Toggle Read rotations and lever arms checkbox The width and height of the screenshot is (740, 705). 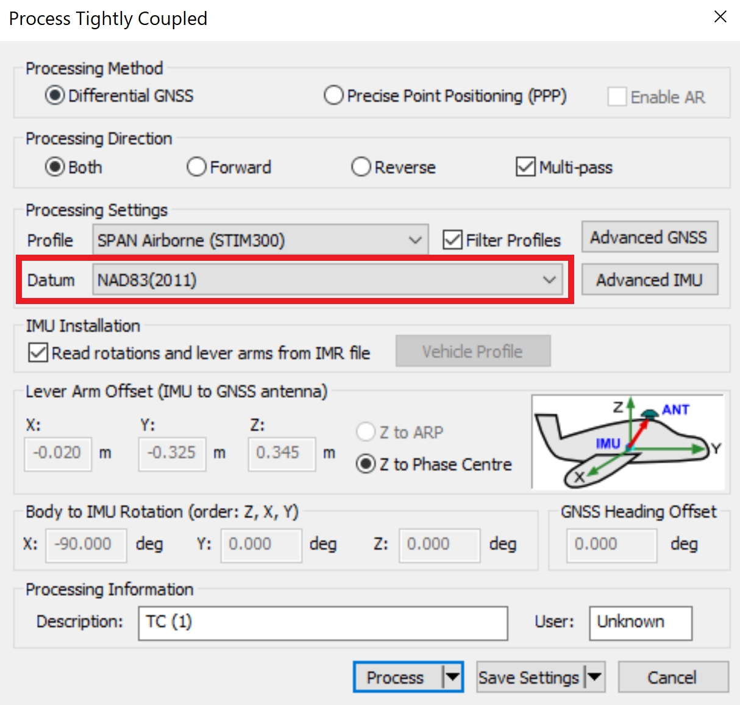[38, 353]
